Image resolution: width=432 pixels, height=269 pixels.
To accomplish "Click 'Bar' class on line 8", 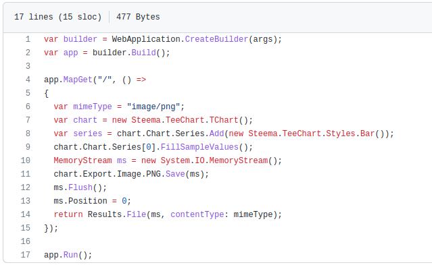I will coord(368,133).
